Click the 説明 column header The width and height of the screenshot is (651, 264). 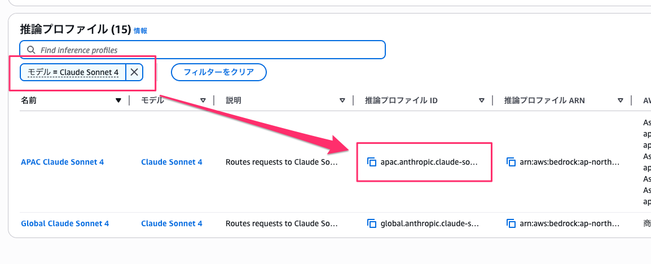click(234, 100)
